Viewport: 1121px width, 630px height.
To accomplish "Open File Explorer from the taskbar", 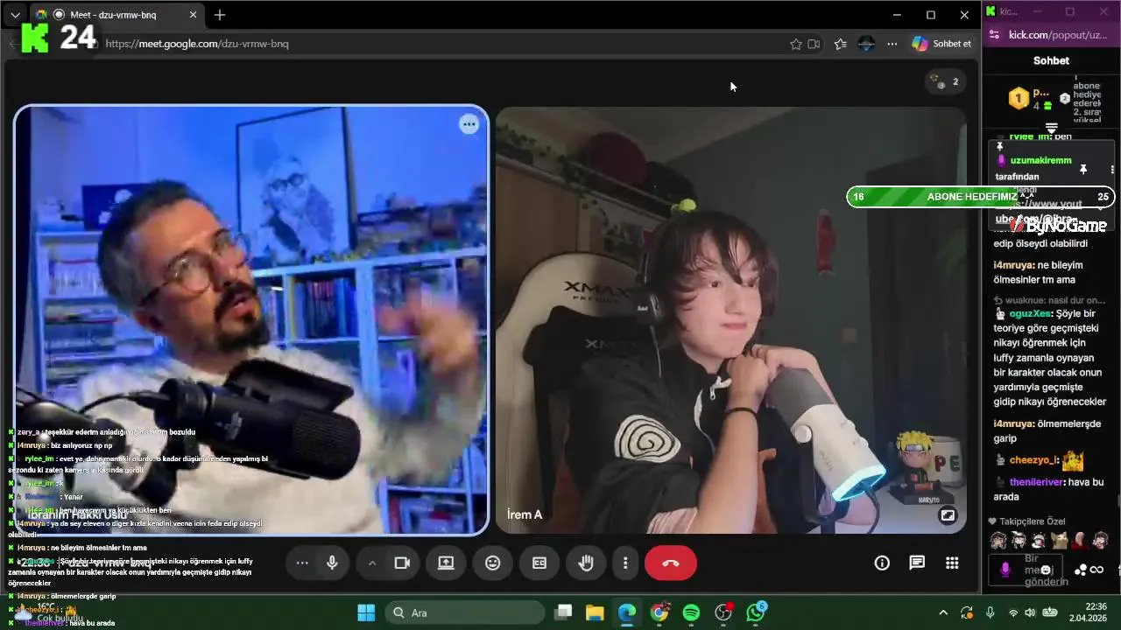I will (x=595, y=612).
